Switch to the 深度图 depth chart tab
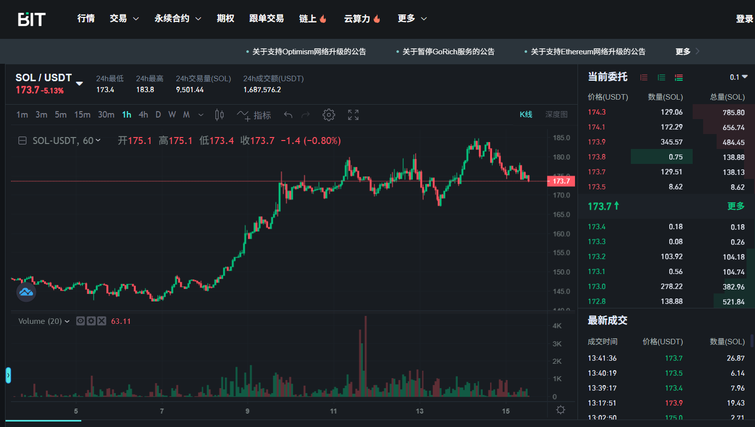This screenshot has width=755, height=427. tap(556, 115)
